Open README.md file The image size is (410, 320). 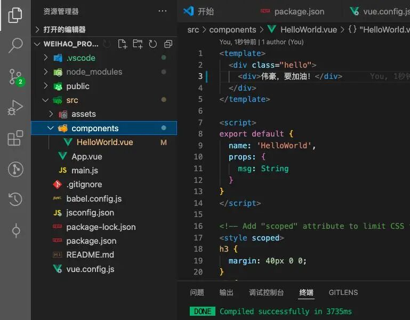[x=104, y=254]
